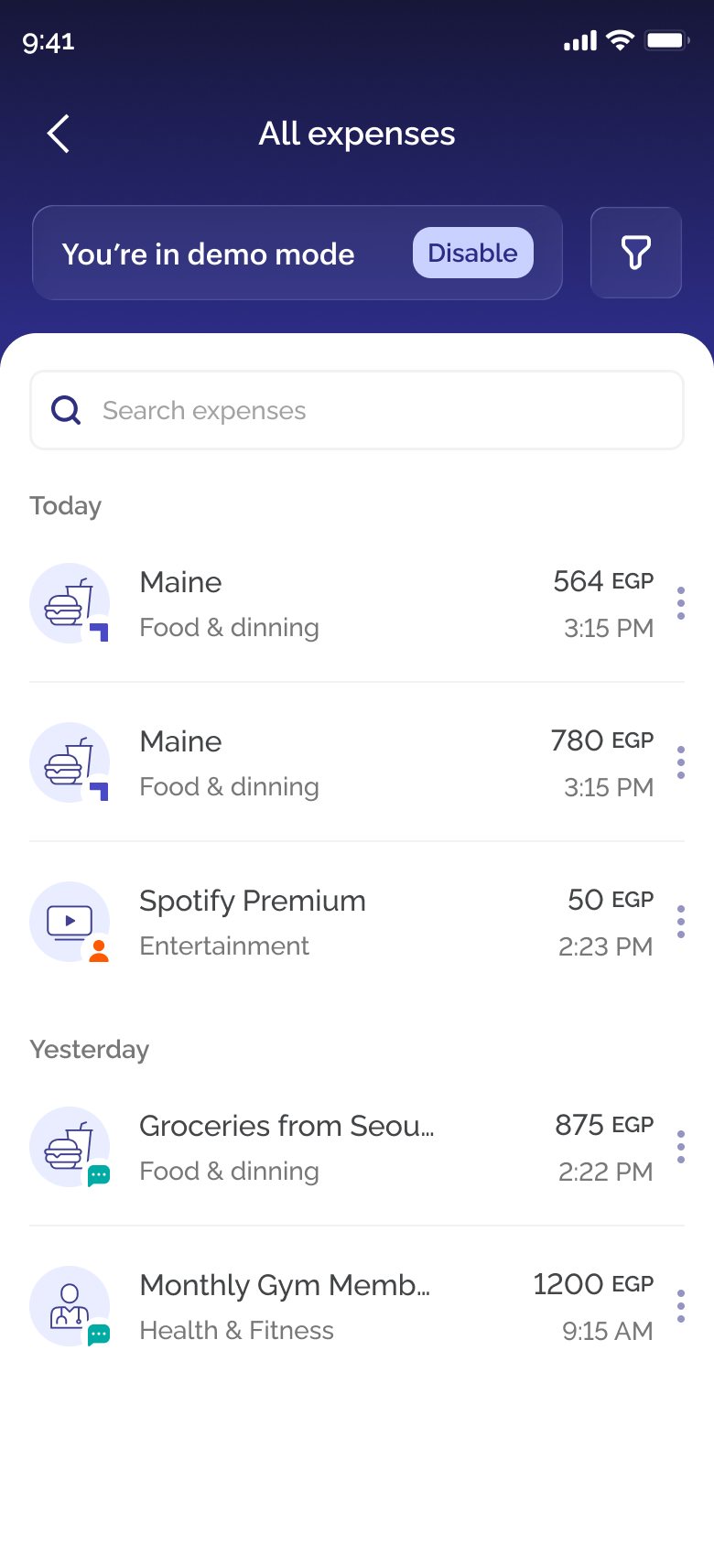Select the Groceries from Seou... entry
714x1545 pixels.
click(357, 1147)
